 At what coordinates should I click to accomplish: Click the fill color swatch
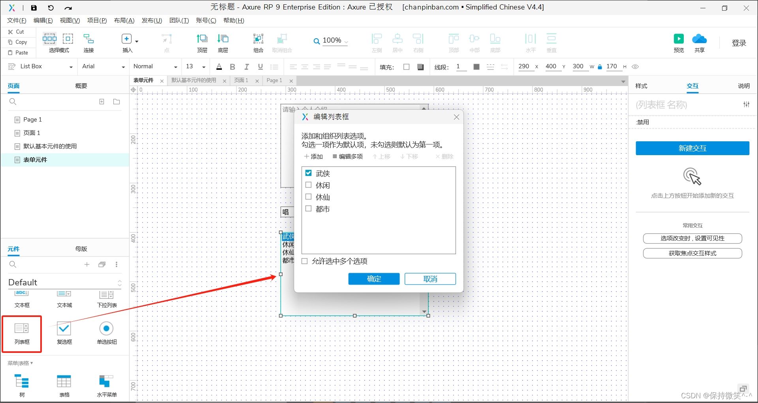point(407,67)
